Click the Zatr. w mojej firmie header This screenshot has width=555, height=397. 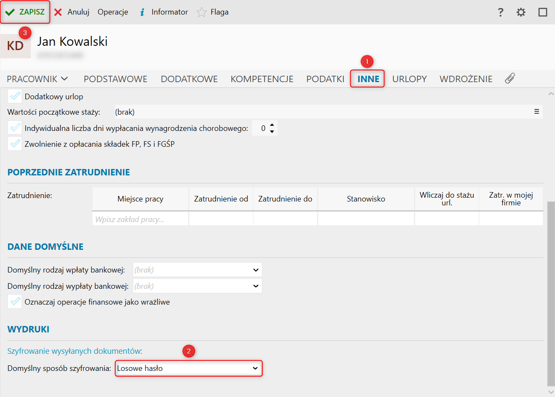(x=511, y=199)
